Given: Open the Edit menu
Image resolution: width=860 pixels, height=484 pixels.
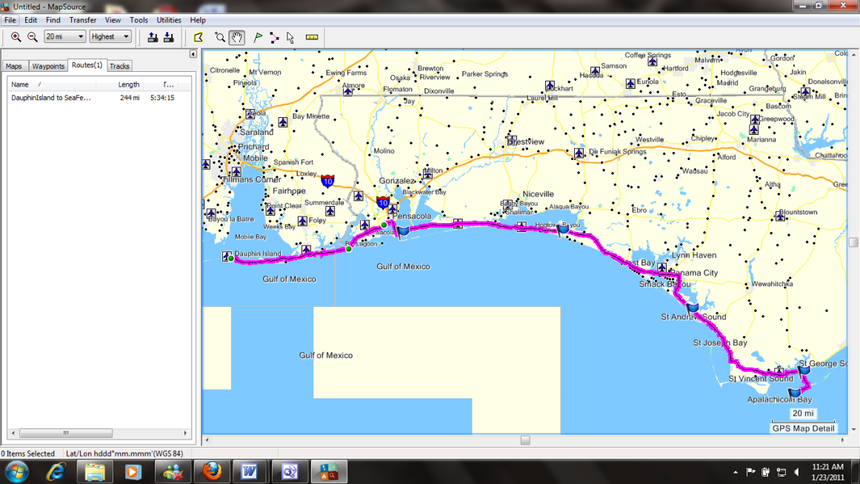Looking at the screenshot, I should 30,20.
